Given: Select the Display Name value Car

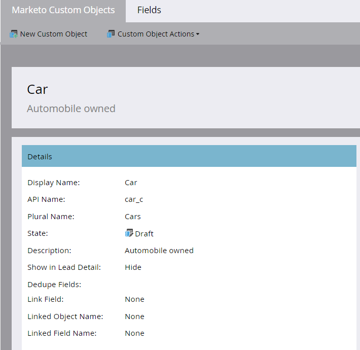Looking at the screenshot, I should click(x=131, y=183).
